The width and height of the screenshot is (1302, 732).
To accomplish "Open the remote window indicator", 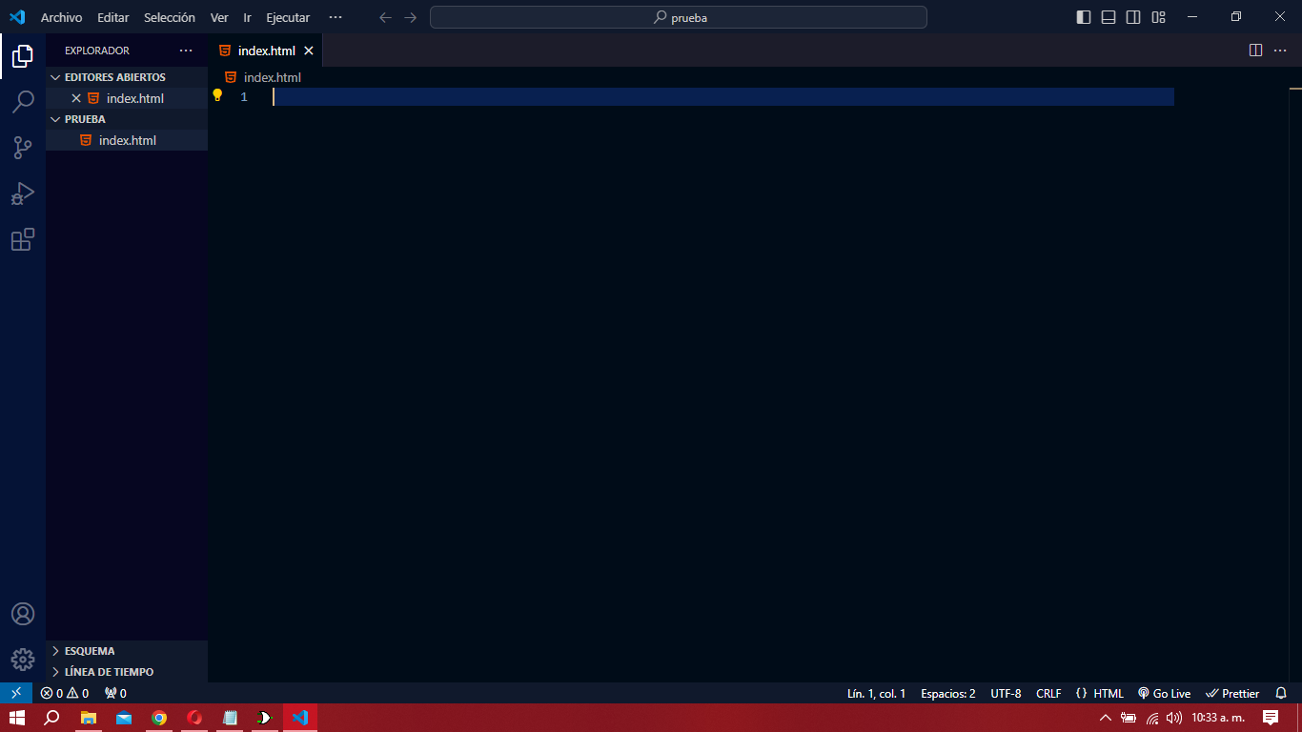I will pos(16,693).
